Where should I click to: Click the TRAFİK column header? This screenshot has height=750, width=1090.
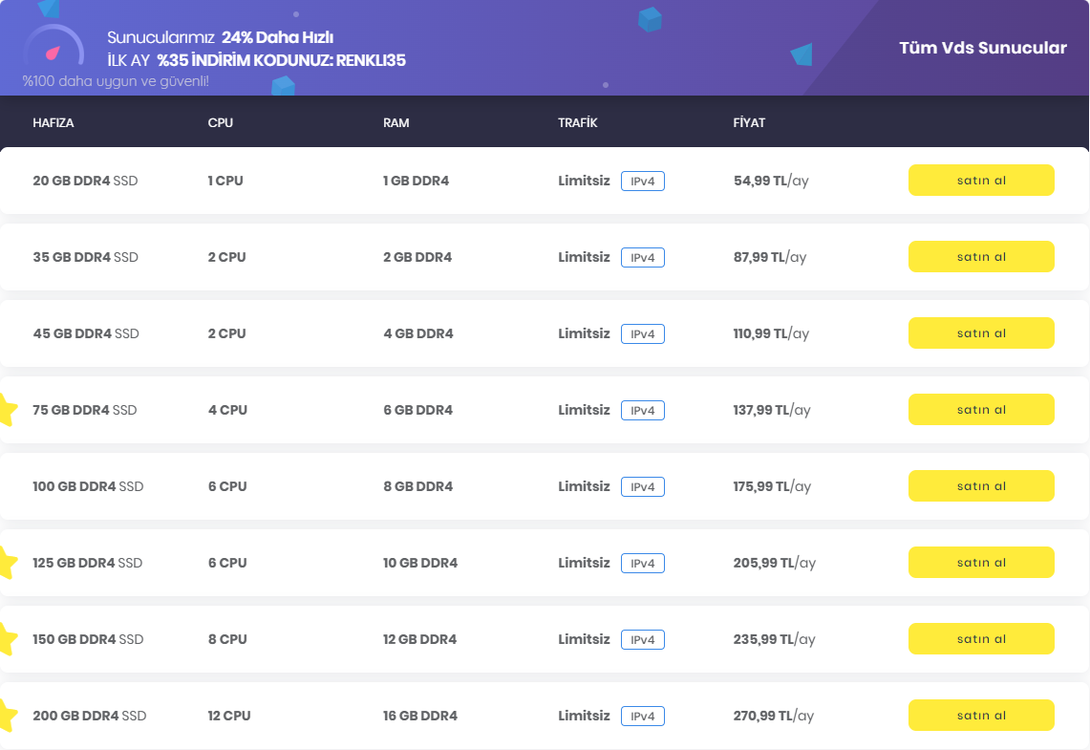click(577, 123)
